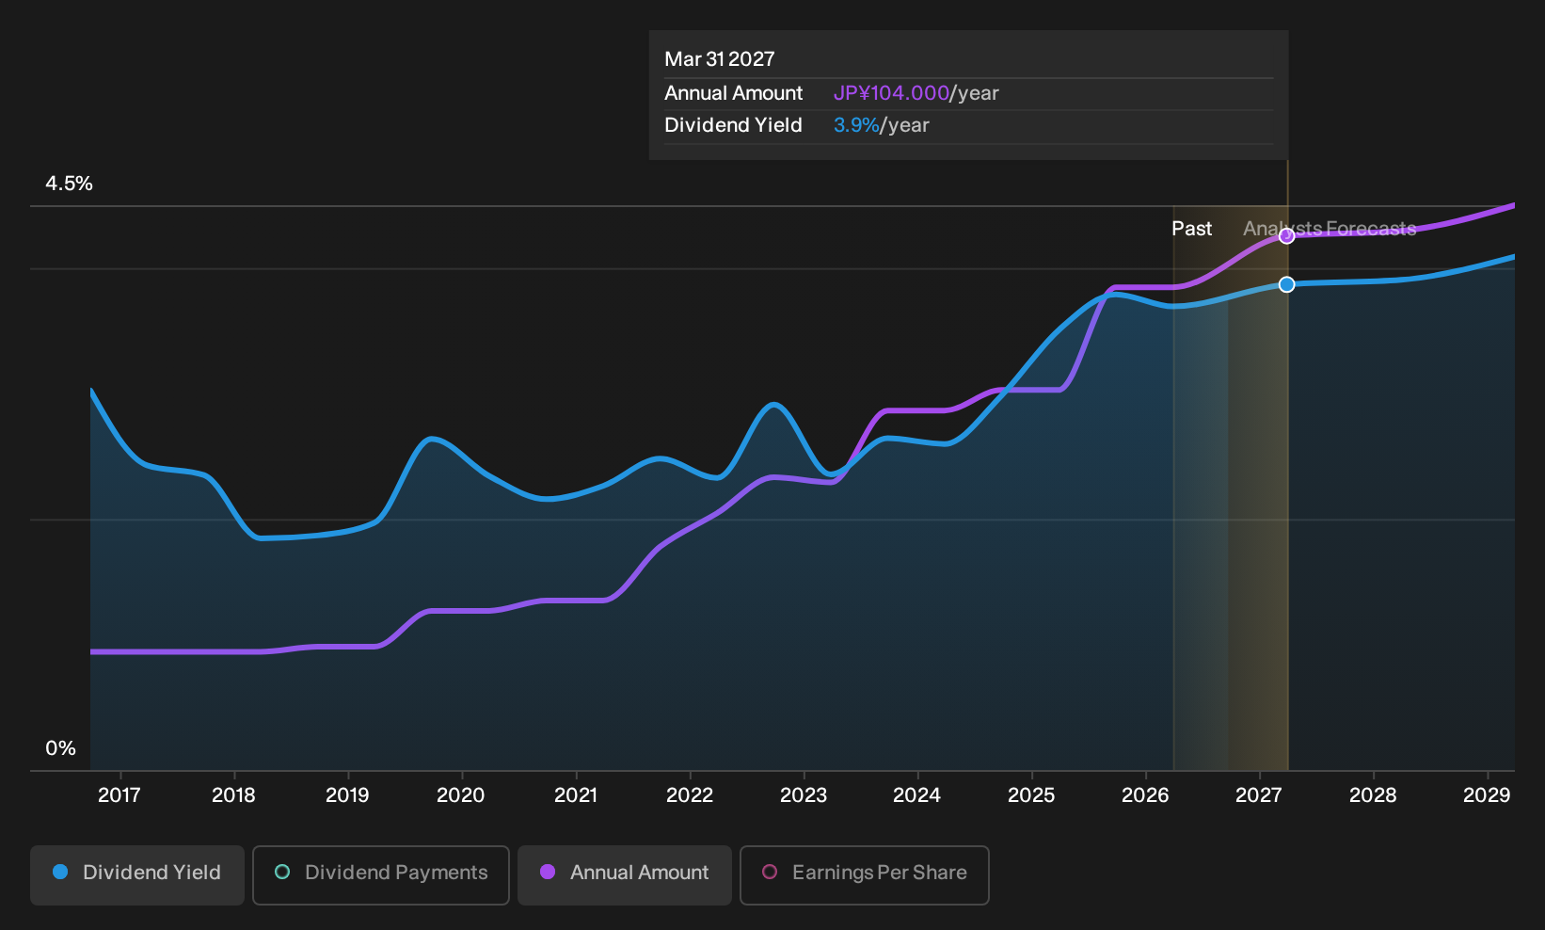1545x930 pixels.
Task: Click the 2029 x-axis year label
Action: tap(1487, 795)
